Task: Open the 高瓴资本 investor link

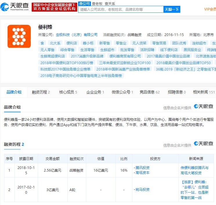Action: [143, 173]
